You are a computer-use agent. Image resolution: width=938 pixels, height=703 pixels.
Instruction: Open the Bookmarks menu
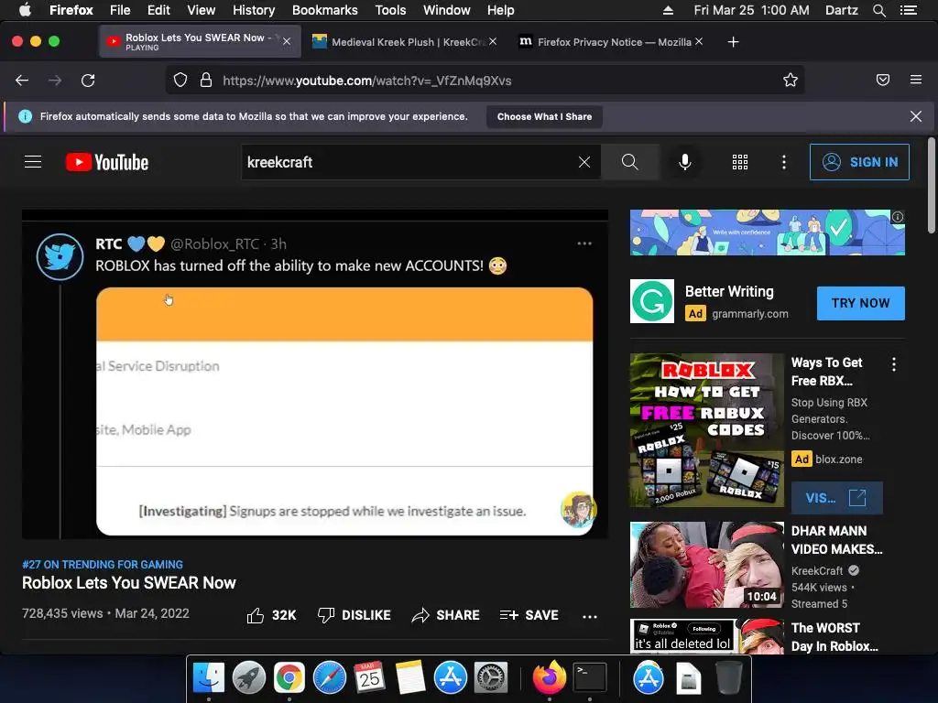325,10
